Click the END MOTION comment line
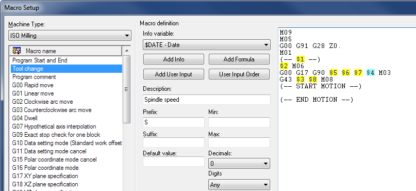 click(317, 100)
